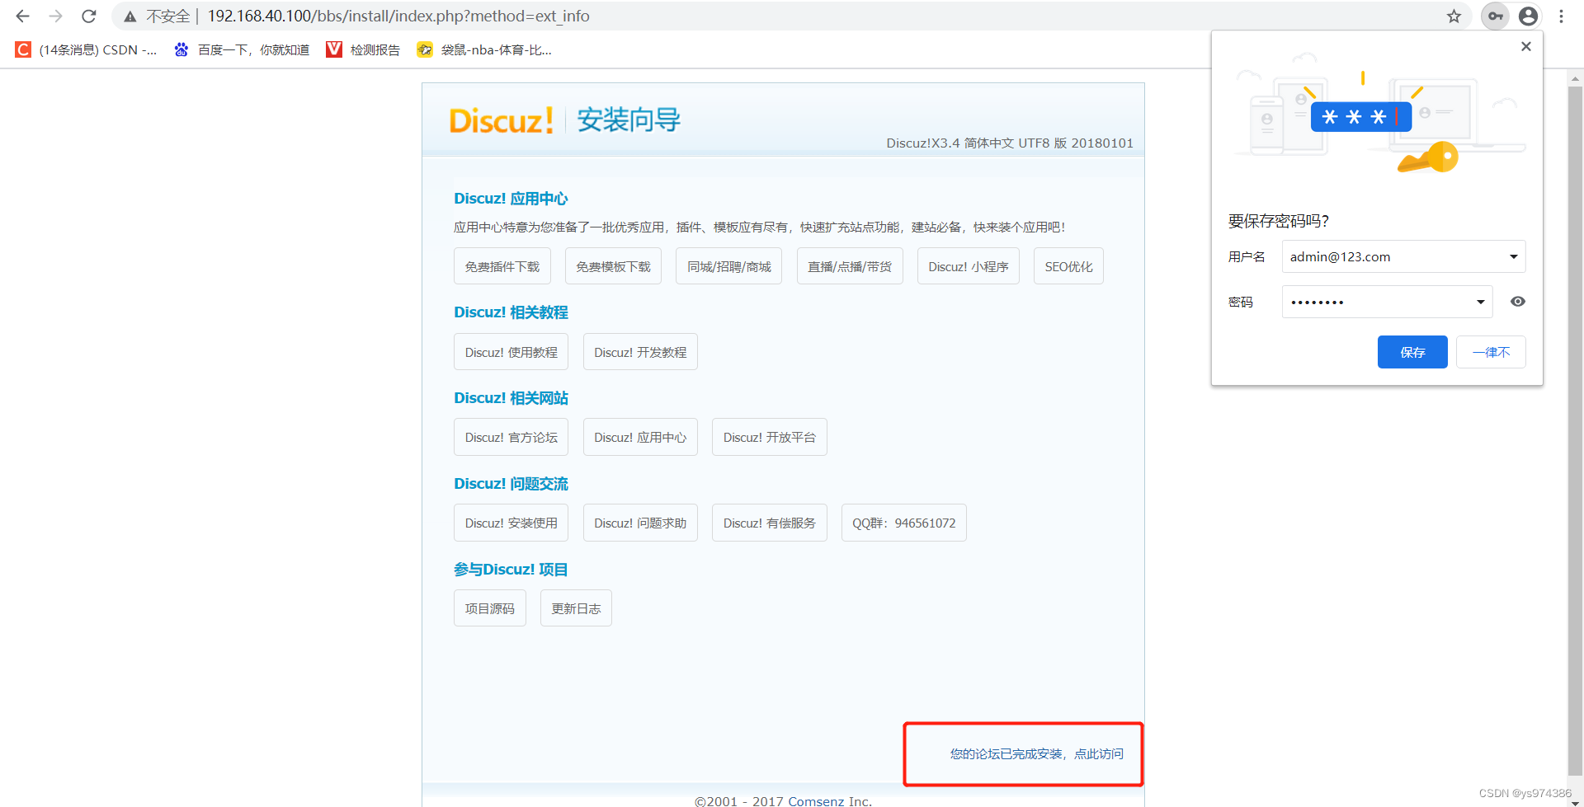Image resolution: width=1584 pixels, height=807 pixels.
Task: Show the password with the eye icon
Action: pos(1518,302)
